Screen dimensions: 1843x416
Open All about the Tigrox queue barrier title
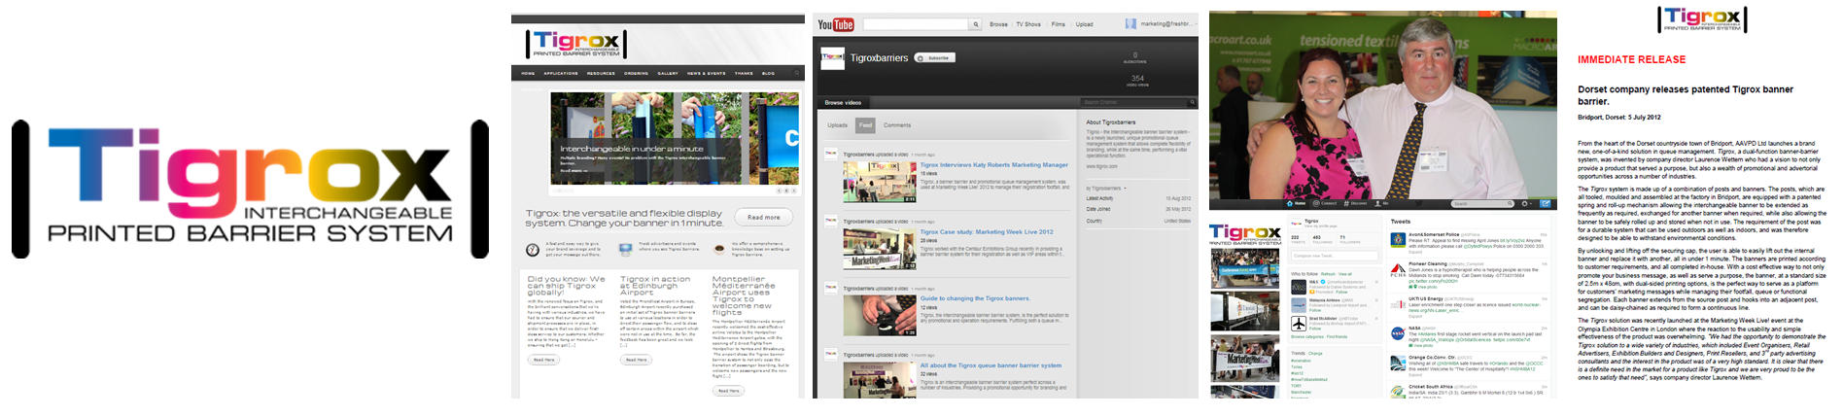coord(991,365)
